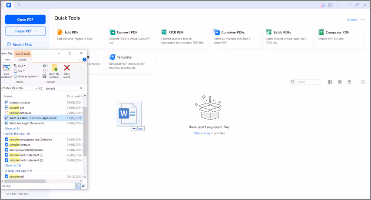Collapse the Earlier this year group
371x200 pixels.
click(x=3, y=133)
